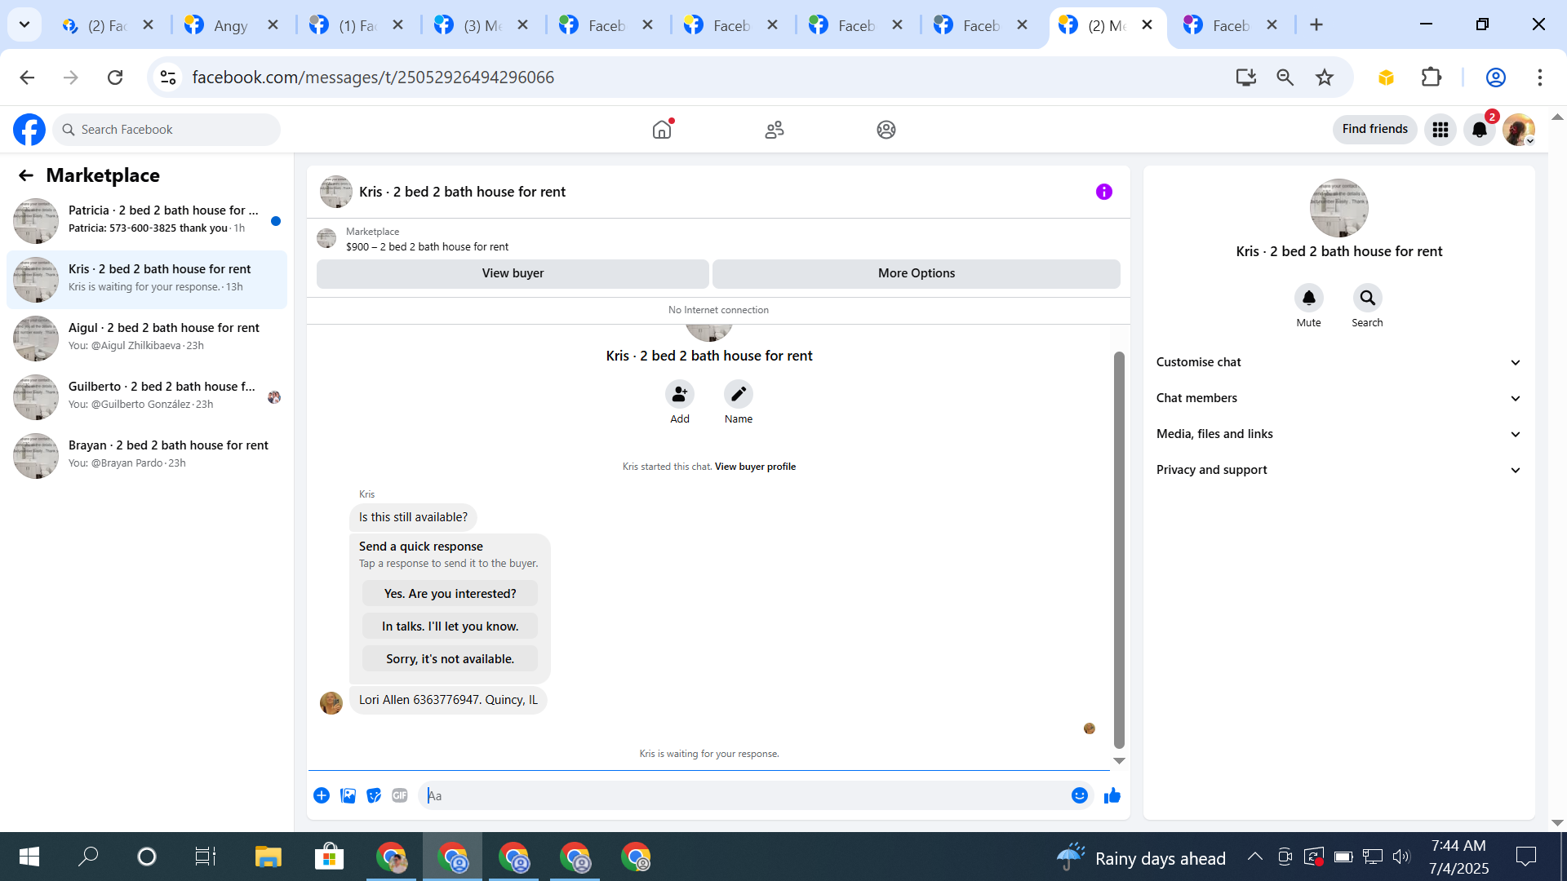Expand the Chat members section
This screenshot has width=1567, height=881.
[1338, 398]
